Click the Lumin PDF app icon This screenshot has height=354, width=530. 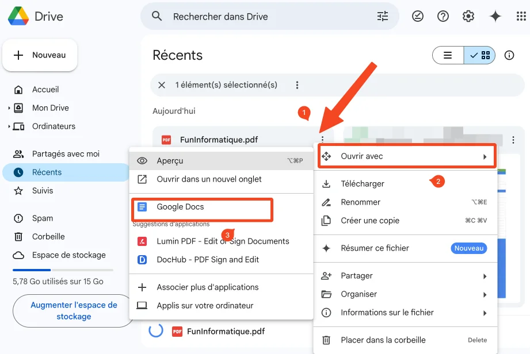point(142,241)
